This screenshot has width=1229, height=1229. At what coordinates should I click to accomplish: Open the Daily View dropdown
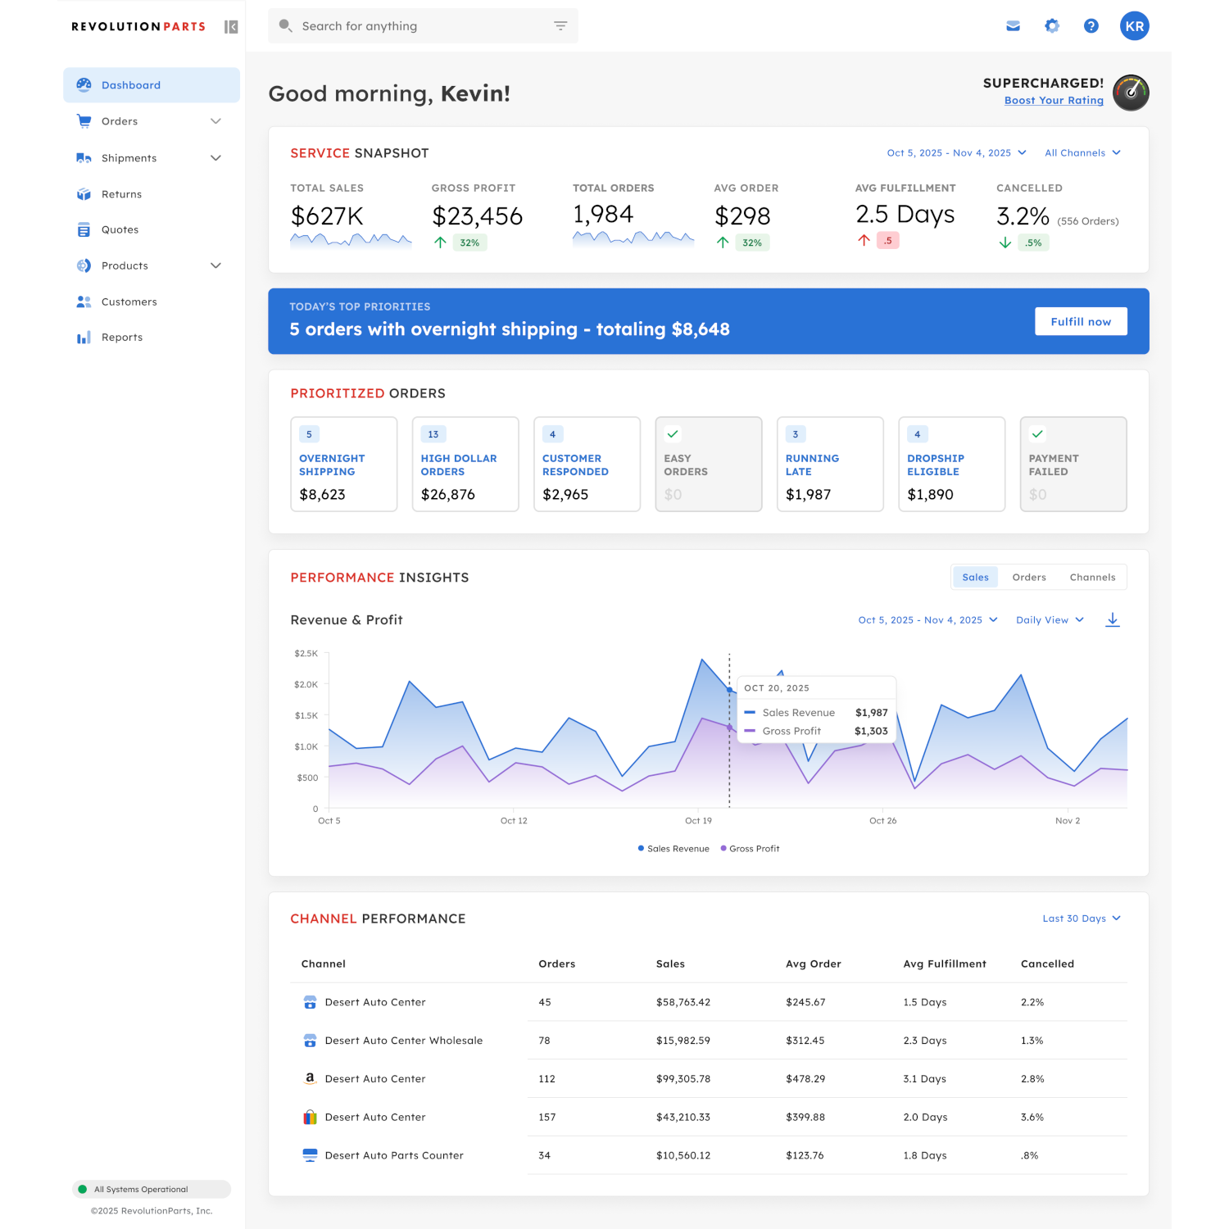click(1049, 619)
